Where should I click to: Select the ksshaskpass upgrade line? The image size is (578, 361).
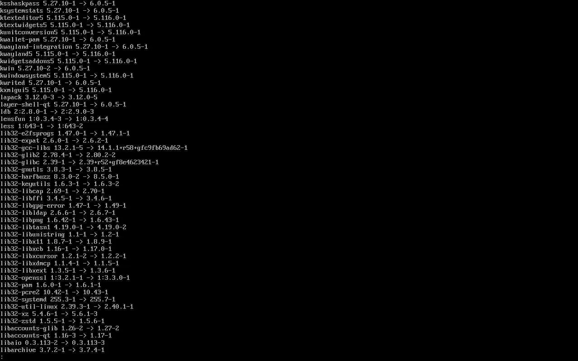(58, 3)
